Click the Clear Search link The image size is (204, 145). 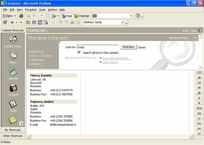point(110,62)
